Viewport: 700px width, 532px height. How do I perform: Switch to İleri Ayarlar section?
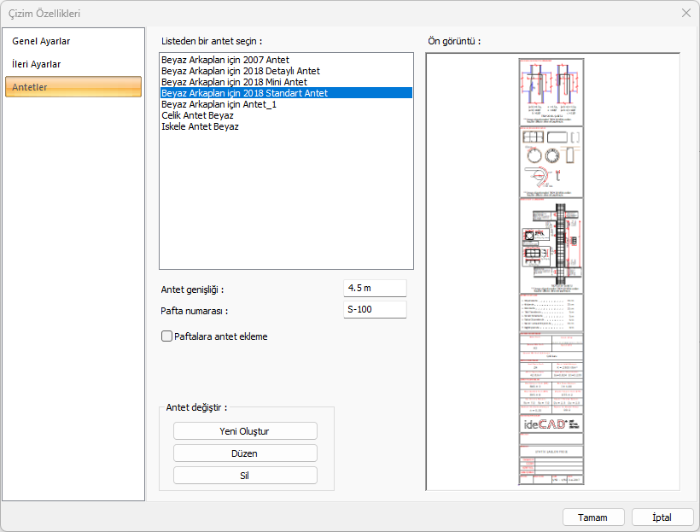point(37,64)
